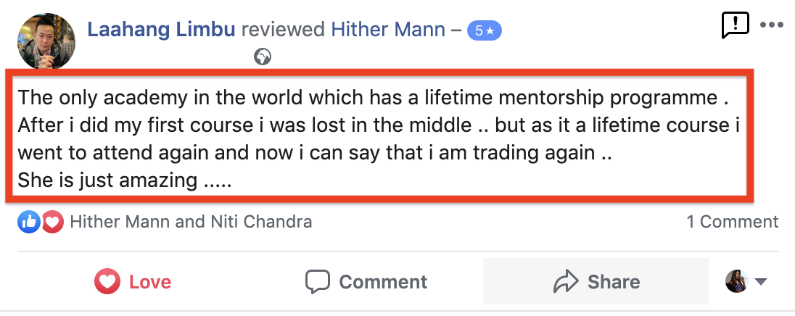Click the Share button
Viewport: 795px width, 316px height.
click(596, 281)
